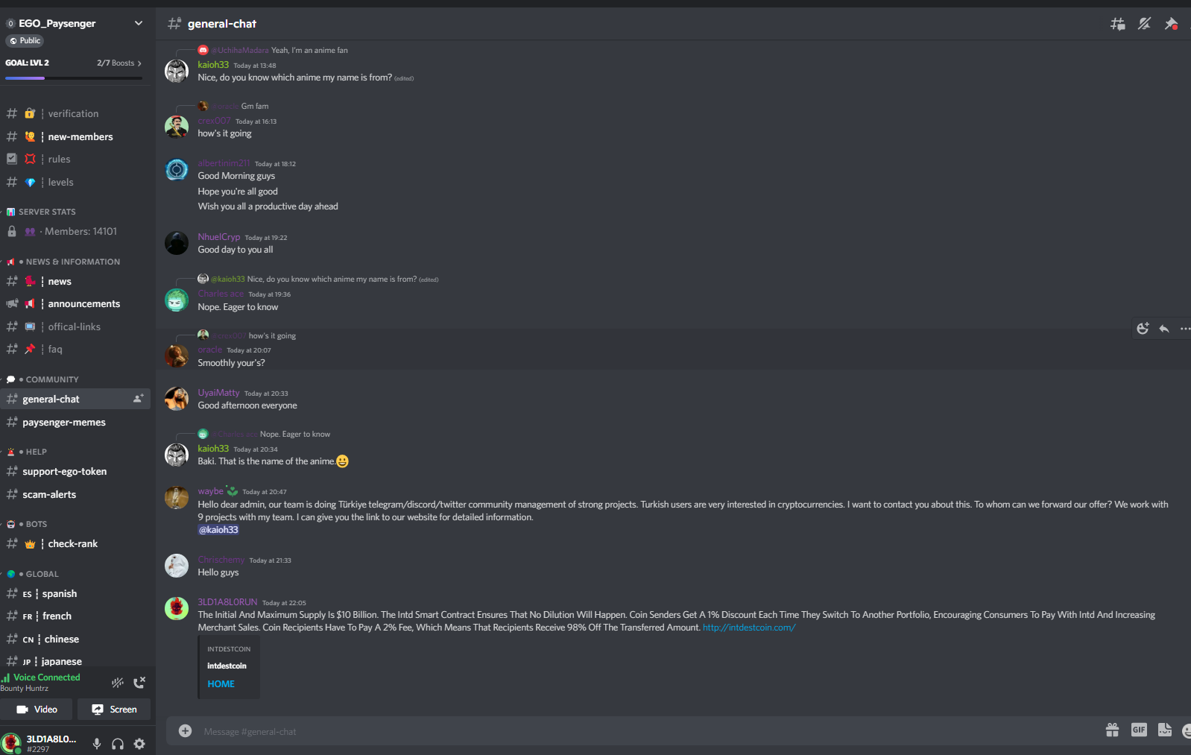Mute the microphone
The height and width of the screenshot is (755, 1191).
(97, 743)
